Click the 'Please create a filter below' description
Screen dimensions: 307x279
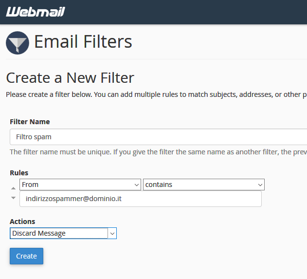pyautogui.click(x=156, y=94)
